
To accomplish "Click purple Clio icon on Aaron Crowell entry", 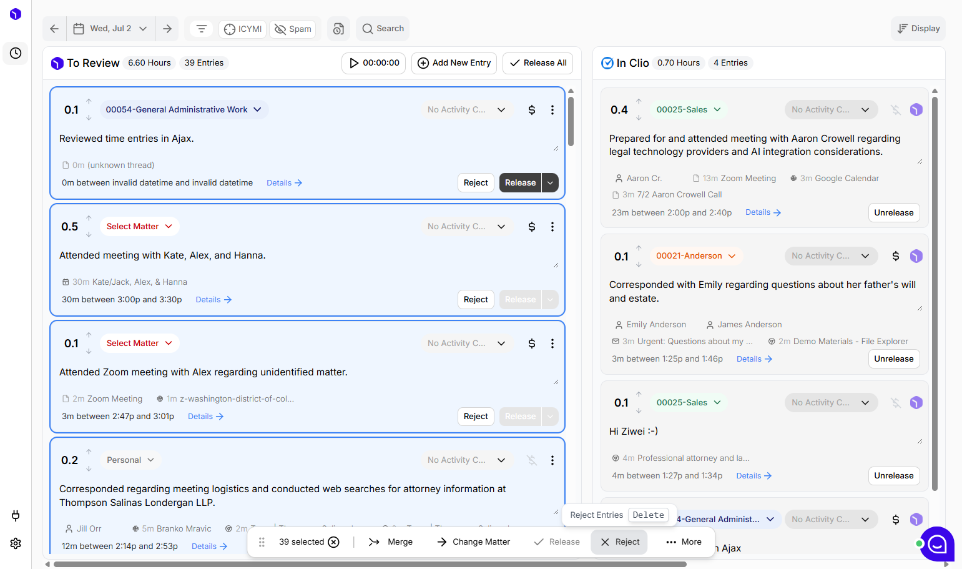I will (916, 110).
